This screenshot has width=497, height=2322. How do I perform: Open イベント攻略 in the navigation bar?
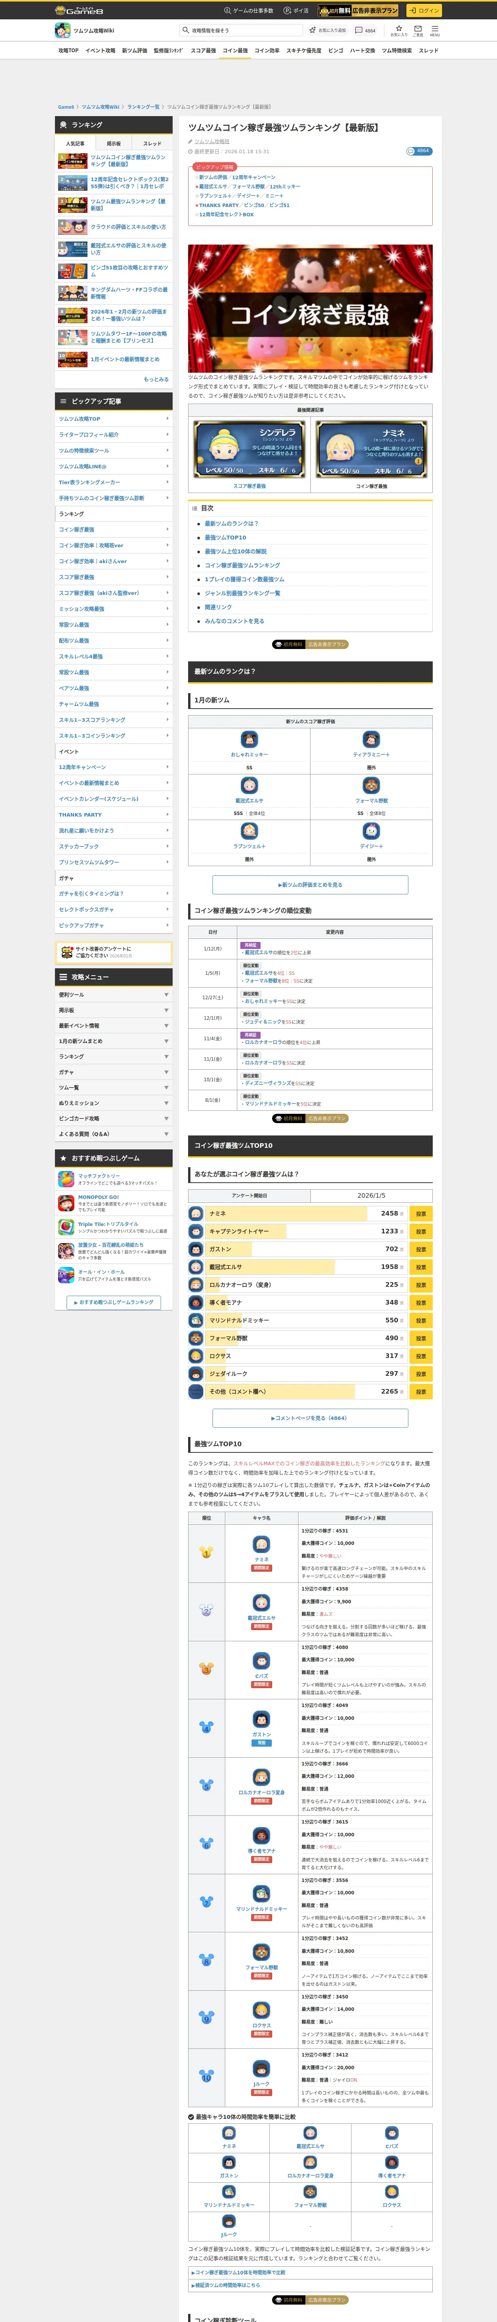click(100, 50)
